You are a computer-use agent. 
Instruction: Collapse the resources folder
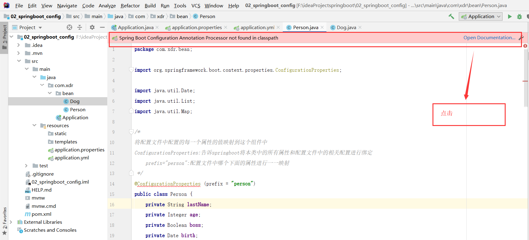coord(34,125)
